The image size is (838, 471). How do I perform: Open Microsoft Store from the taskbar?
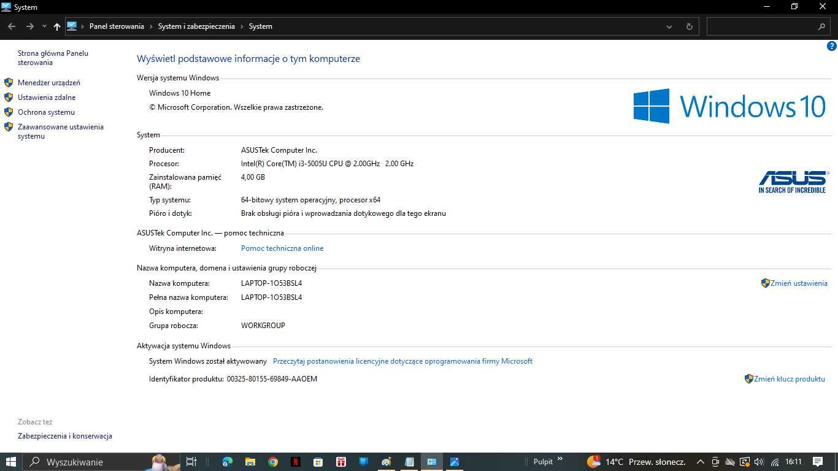(318, 462)
